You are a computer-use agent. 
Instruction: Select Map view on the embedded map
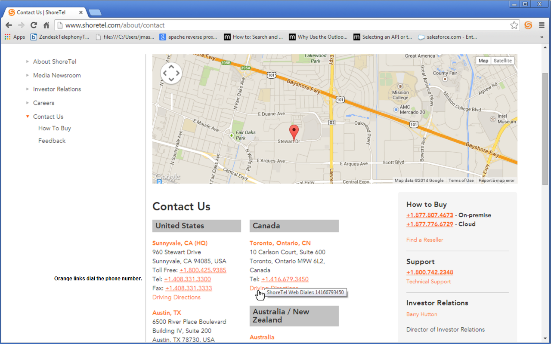click(x=483, y=60)
